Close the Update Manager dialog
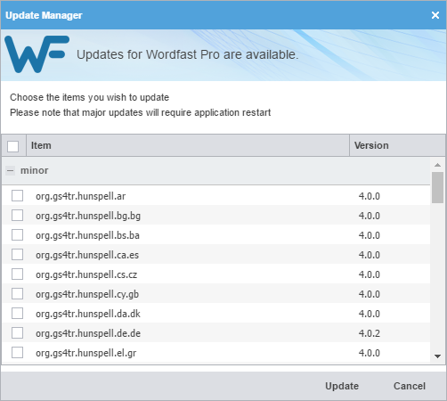Image resolution: width=447 pixels, height=401 pixels. click(x=435, y=15)
